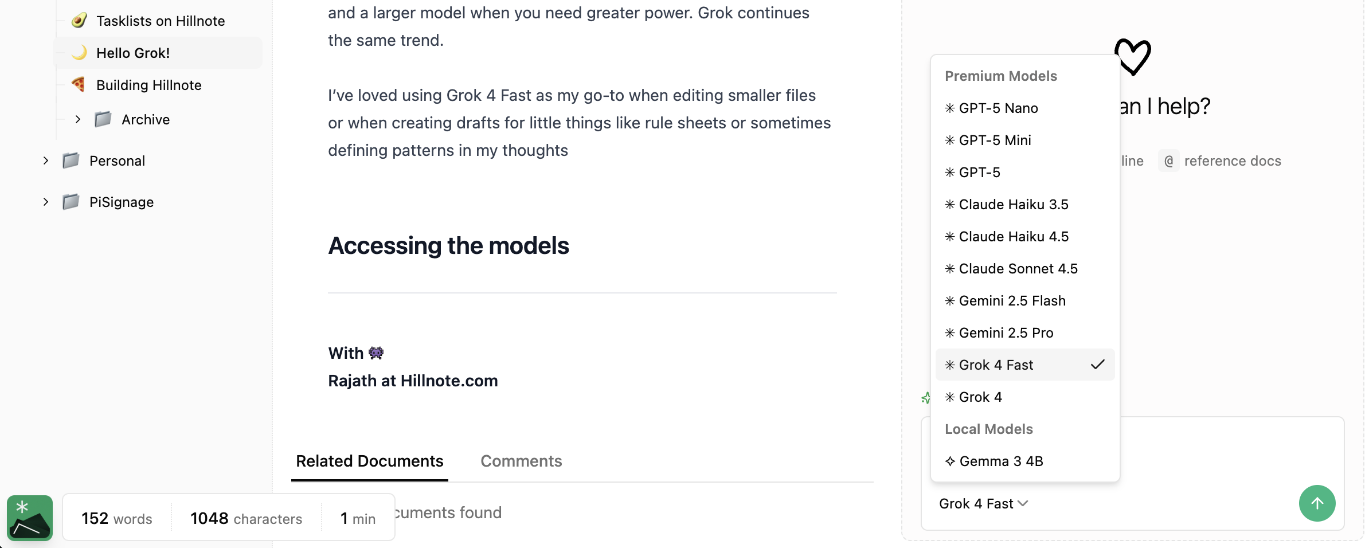The width and height of the screenshot is (1369, 548).
Task: Open the Hello Grok! document
Action: (133, 53)
